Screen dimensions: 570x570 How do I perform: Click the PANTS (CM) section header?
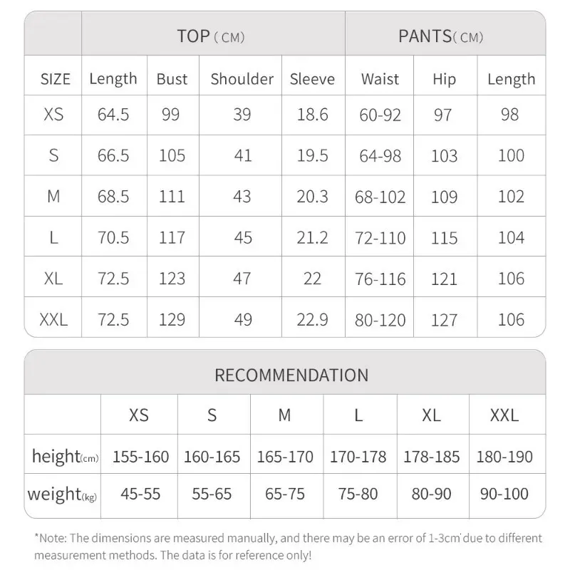[x=440, y=36]
